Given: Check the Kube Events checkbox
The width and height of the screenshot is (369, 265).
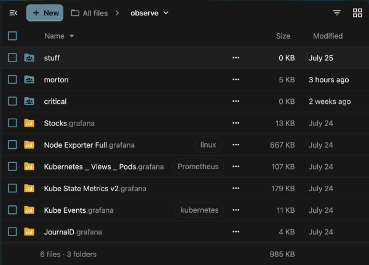Looking at the screenshot, I should click(x=12, y=210).
